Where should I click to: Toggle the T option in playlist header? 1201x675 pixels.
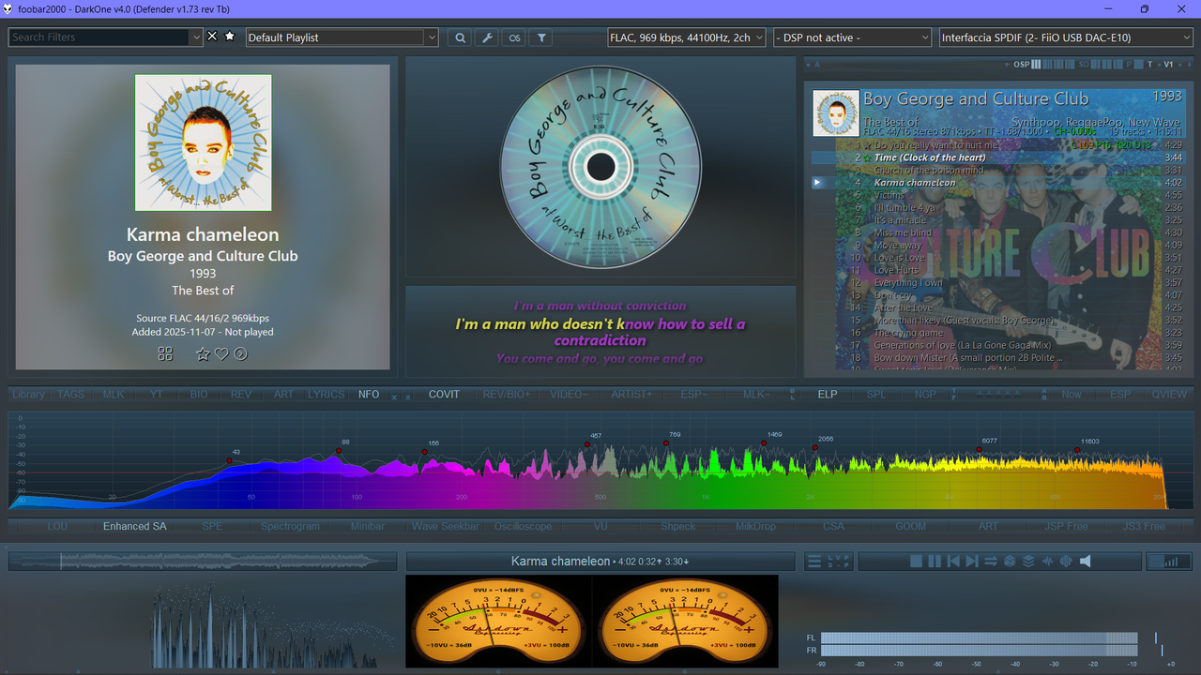click(1150, 65)
